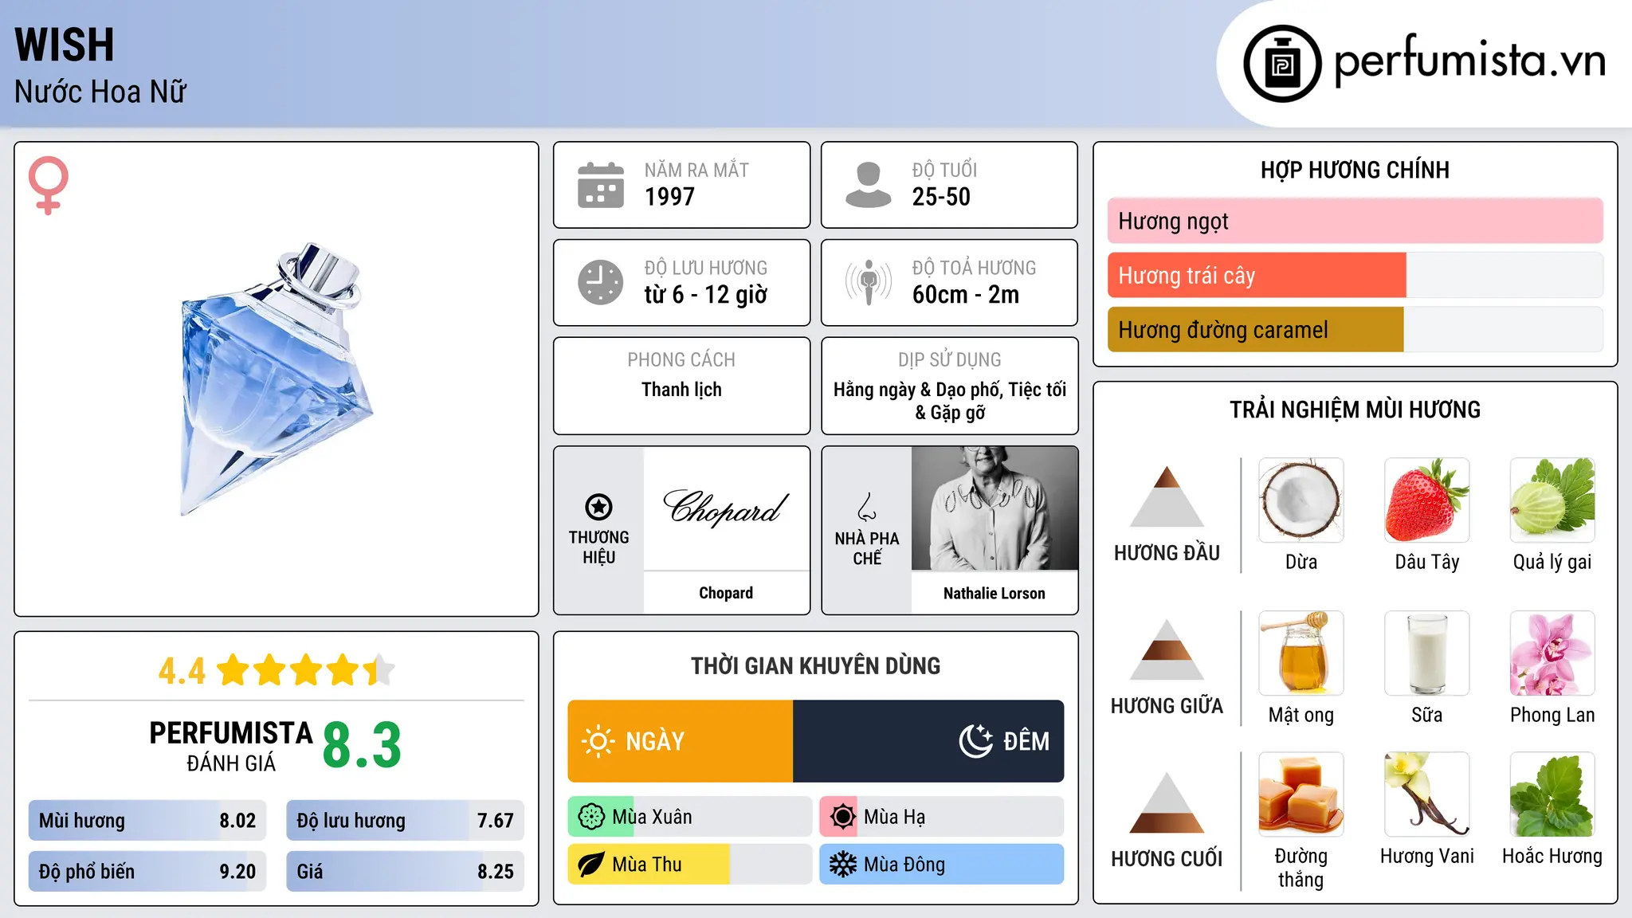Image resolution: width=1632 pixels, height=918 pixels.
Task: Click the Hương cuối pyramid icon
Action: coord(1167,802)
